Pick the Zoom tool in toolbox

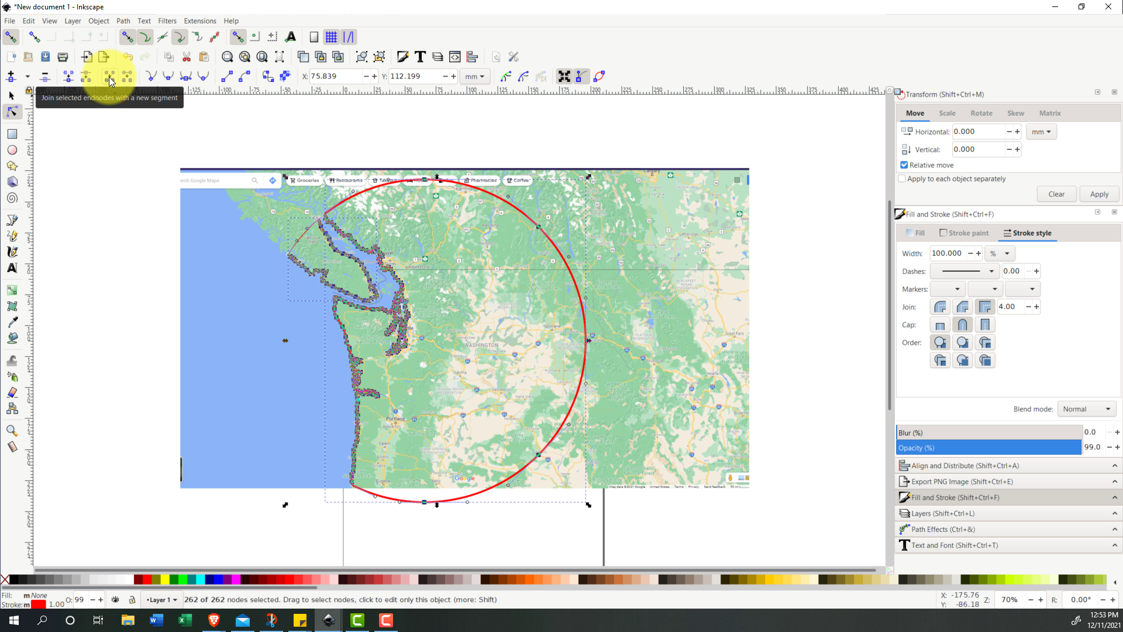point(12,431)
